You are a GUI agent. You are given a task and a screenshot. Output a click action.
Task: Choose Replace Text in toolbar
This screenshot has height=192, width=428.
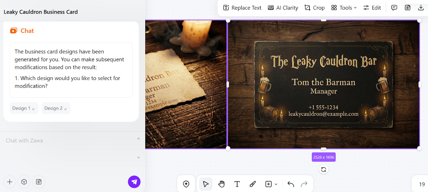click(x=242, y=8)
